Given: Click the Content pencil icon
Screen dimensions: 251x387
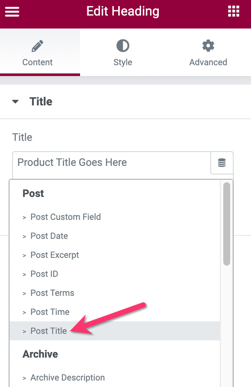Looking at the screenshot, I should pos(37,46).
